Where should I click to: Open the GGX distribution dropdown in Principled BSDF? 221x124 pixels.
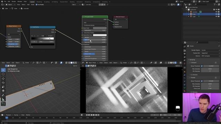point(95,23)
